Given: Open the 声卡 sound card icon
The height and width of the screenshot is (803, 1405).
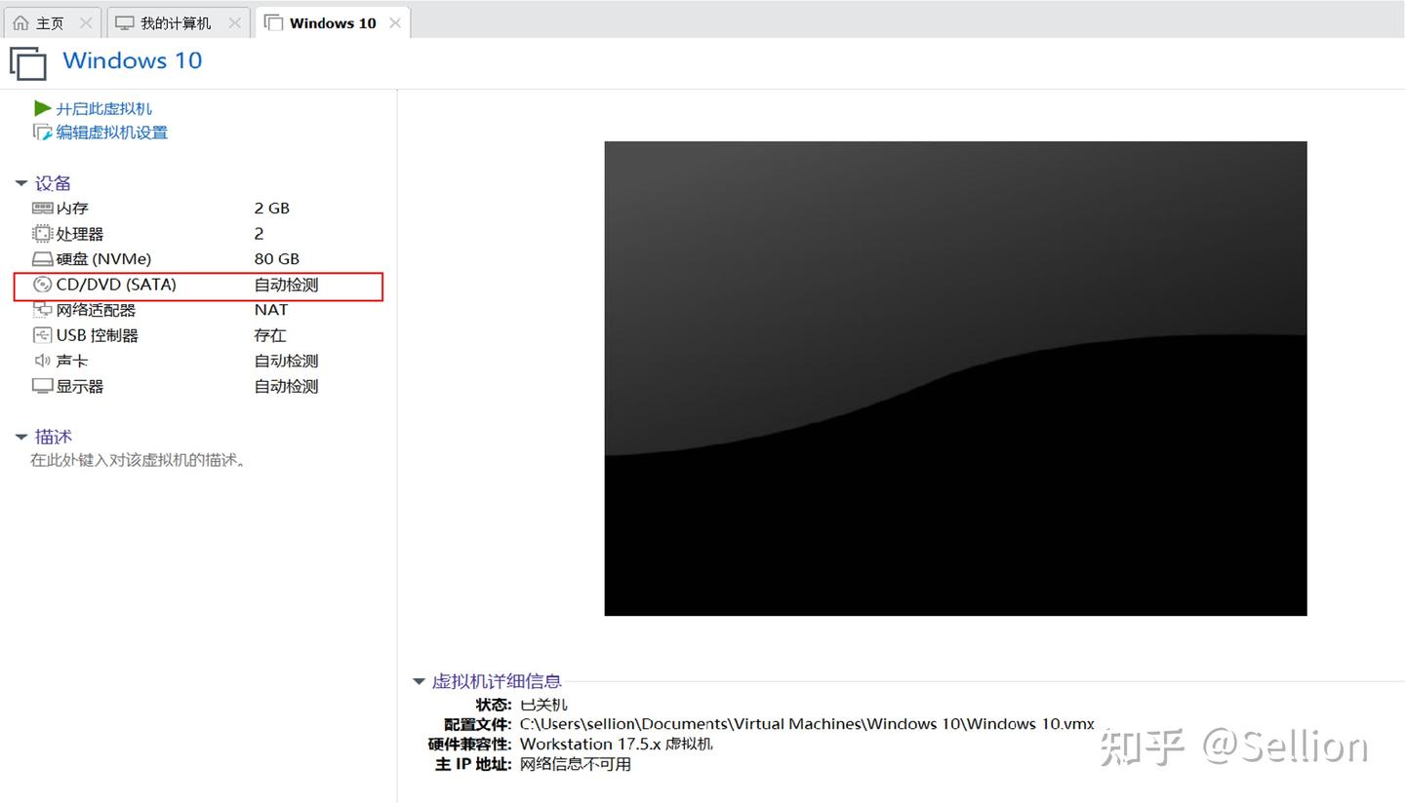Looking at the screenshot, I should tap(42, 360).
